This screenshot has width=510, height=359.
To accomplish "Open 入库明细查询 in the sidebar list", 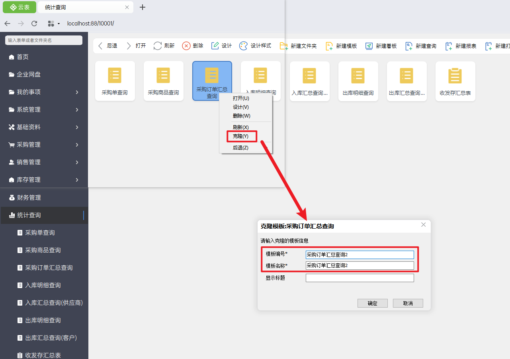I will tap(44, 285).
